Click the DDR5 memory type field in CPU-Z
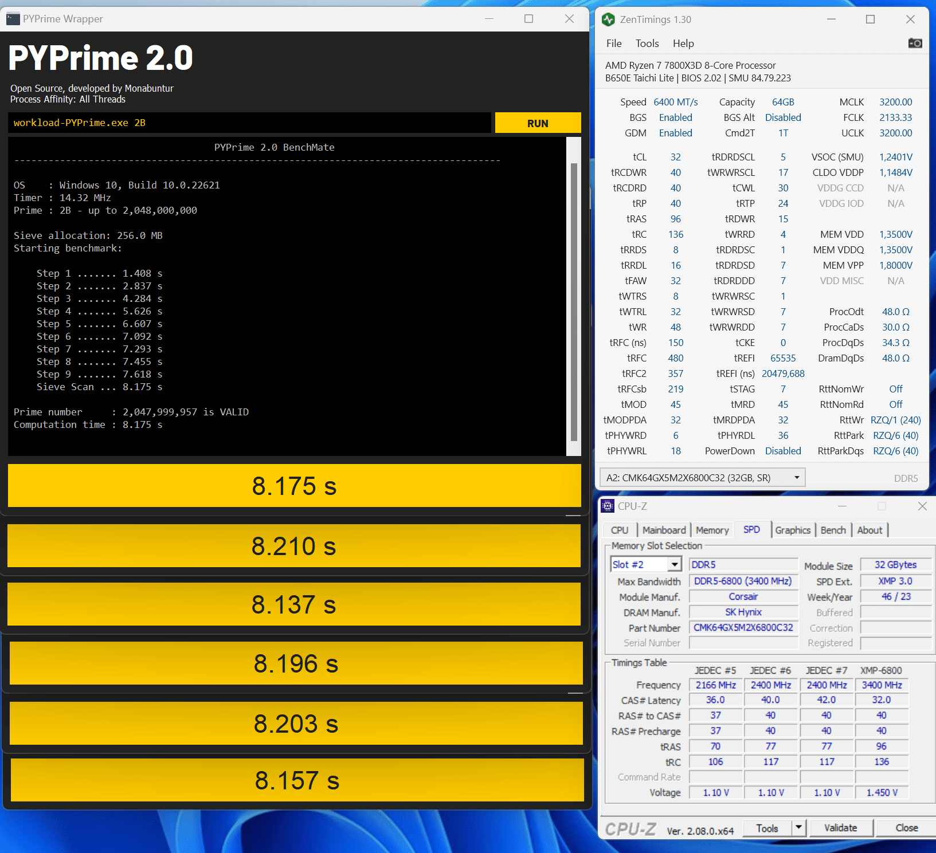 click(743, 565)
